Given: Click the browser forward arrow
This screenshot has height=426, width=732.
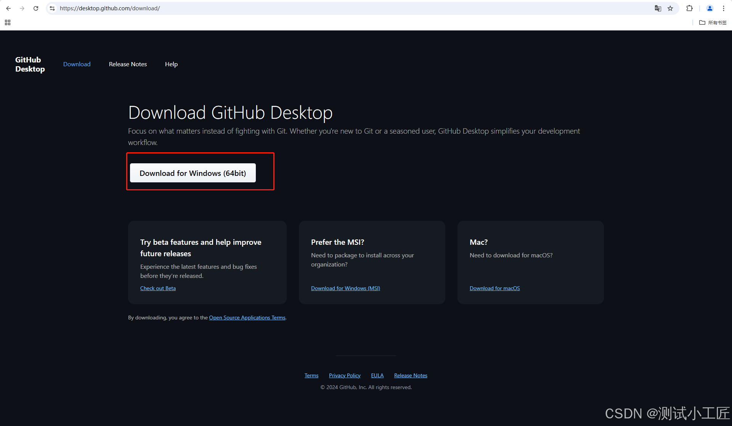Looking at the screenshot, I should click(22, 8).
